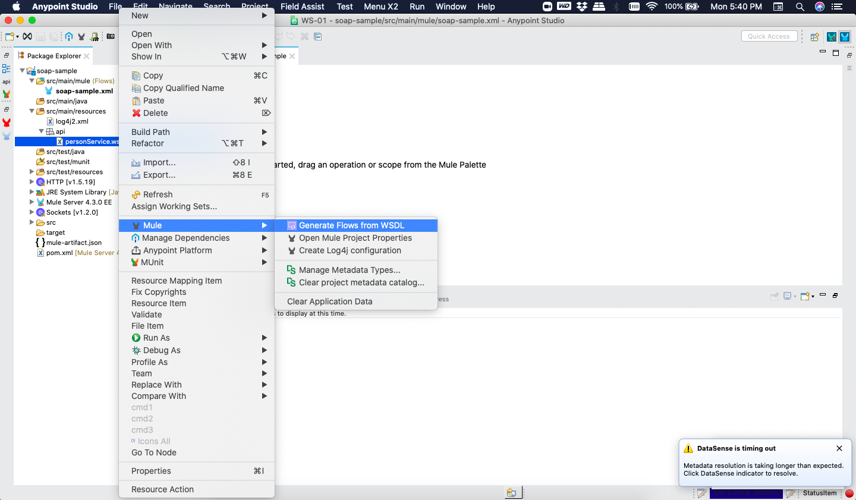The width and height of the screenshot is (856, 500).
Task: Click the Quick Access search field
Action: [x=769, y=36]
